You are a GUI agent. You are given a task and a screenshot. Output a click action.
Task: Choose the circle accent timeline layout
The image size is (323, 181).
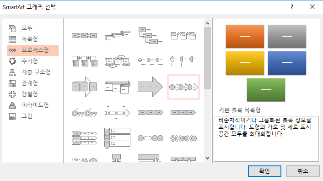click(84, 113)
